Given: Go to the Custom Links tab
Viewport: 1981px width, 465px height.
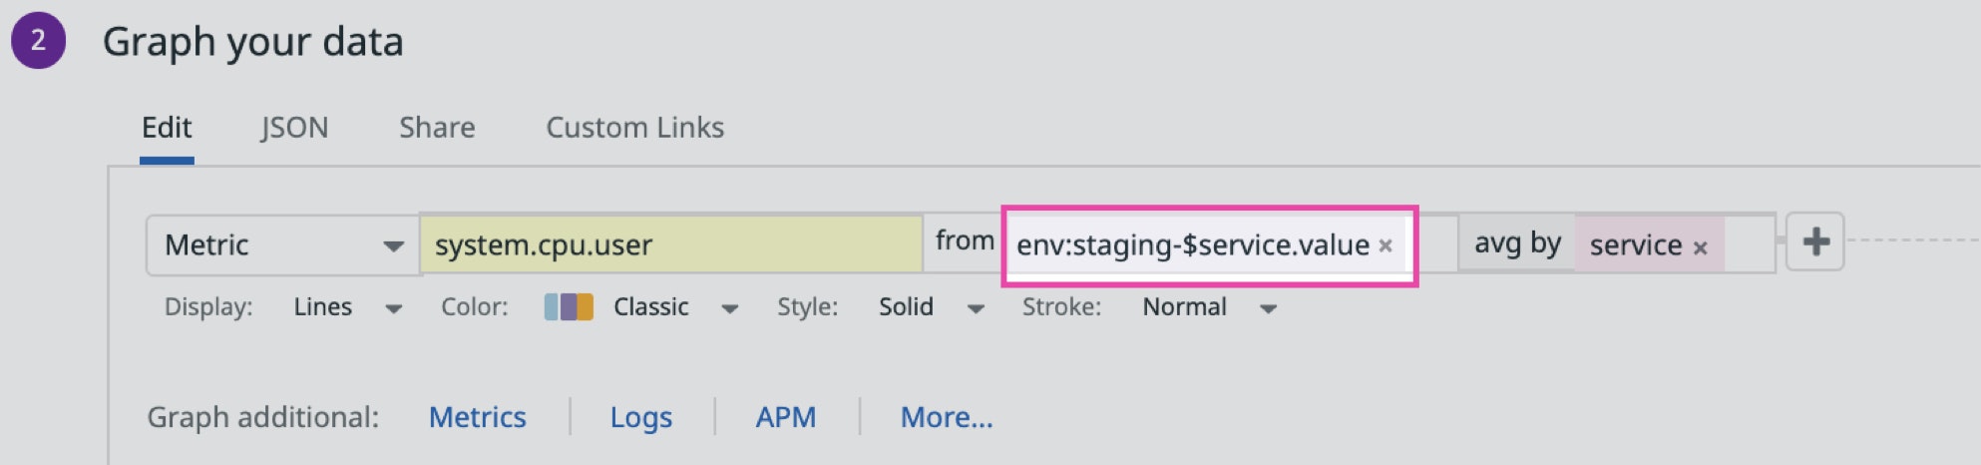Looking at the screenshot, I should click(x=634, y=128).
